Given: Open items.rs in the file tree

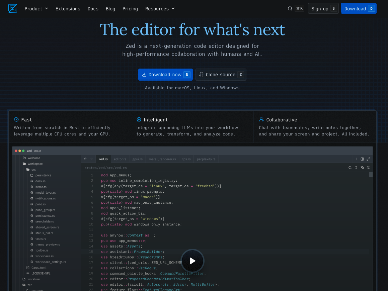Looking at the screenshot, I should (x=41, y=187).
